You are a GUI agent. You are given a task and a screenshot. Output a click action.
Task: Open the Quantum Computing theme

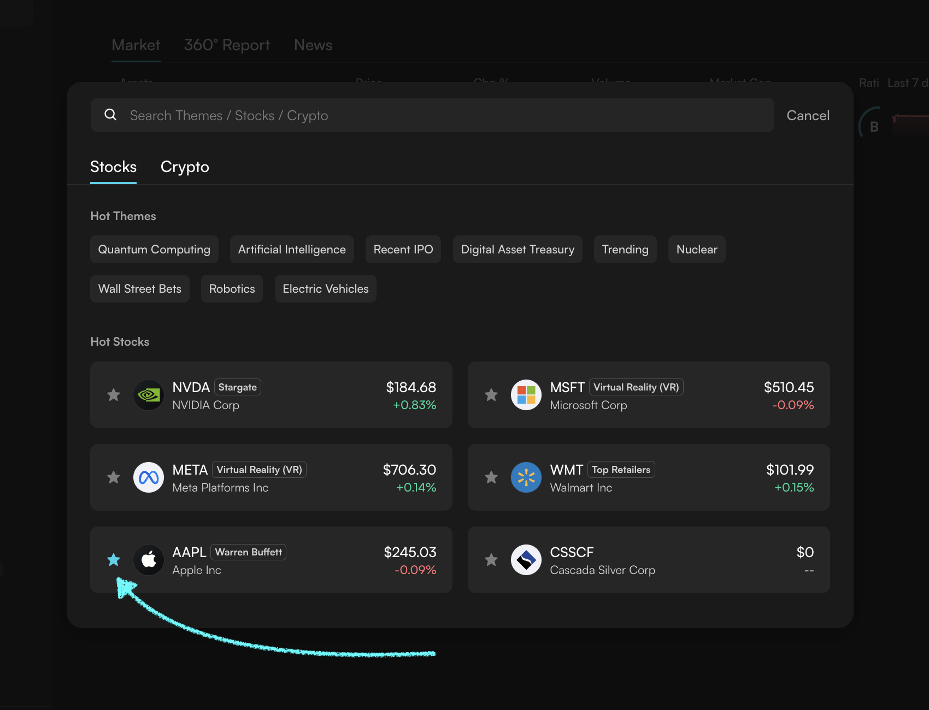click(154, 250)
